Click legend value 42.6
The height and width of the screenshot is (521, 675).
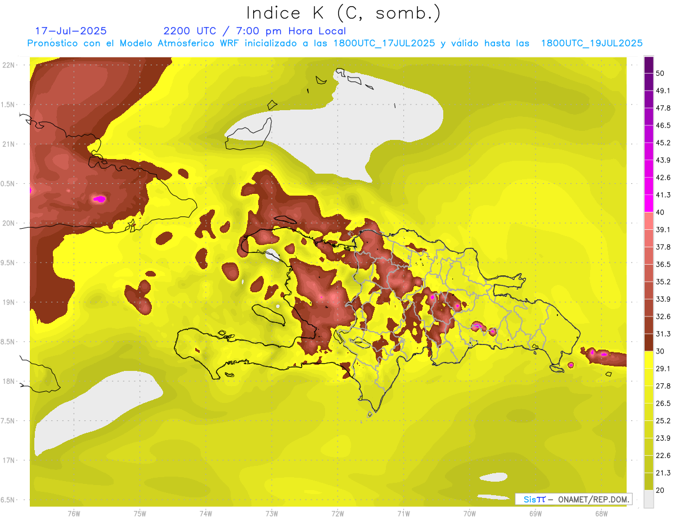pos(663,178)
